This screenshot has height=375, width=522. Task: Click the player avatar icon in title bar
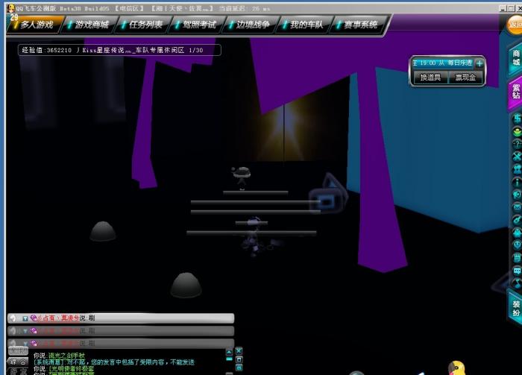(x=11, y=8)
